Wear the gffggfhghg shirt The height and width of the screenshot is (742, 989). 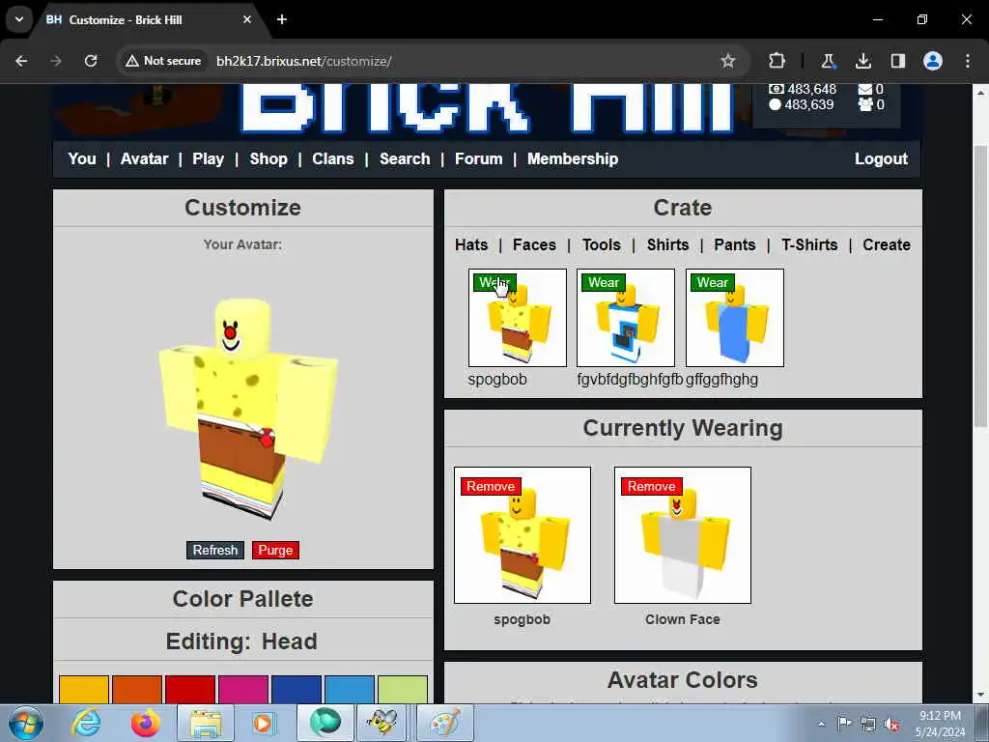pos(712,283)
